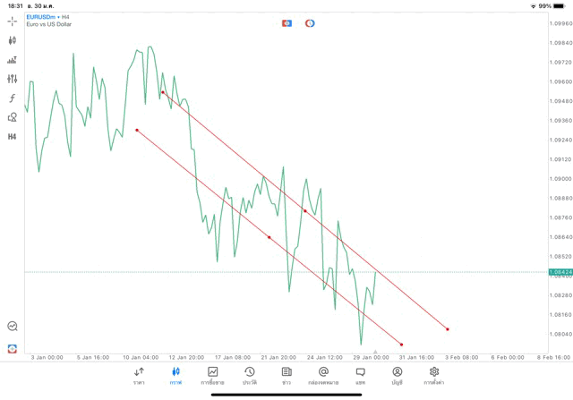Open the bar chart with arrow icon

click(x=12, y=60)
